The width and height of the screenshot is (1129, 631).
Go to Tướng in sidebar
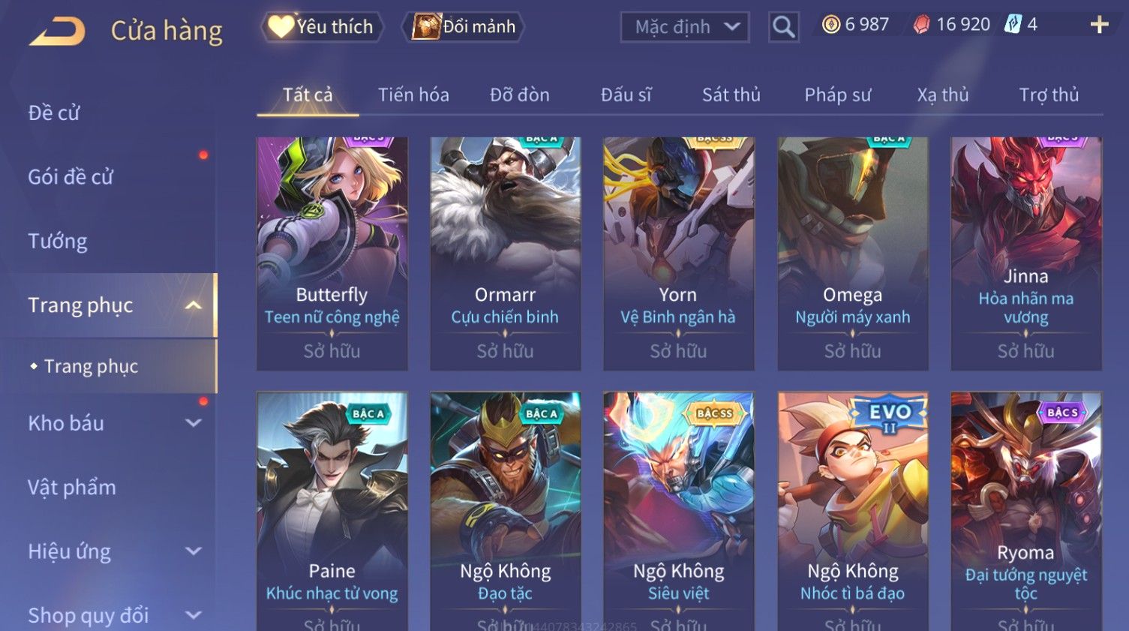[58, 242]
